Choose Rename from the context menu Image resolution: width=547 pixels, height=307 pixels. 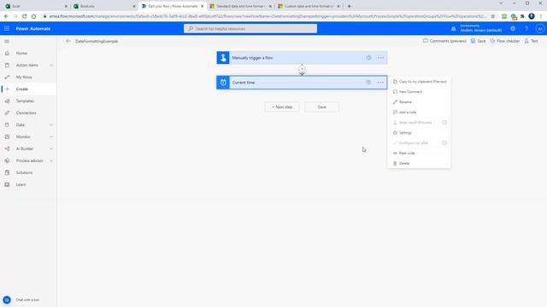click(420, 102)
